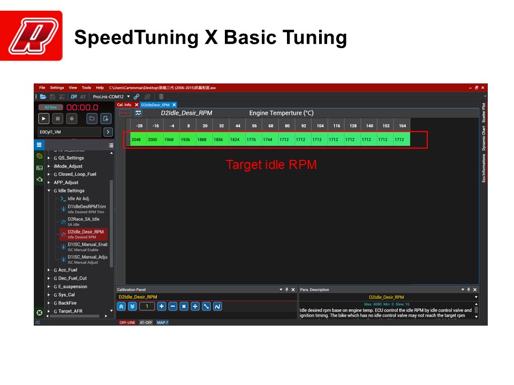Click the divide icon in Calibration Panel
Viewport: 514px width, 385px height.
[195, 306]
